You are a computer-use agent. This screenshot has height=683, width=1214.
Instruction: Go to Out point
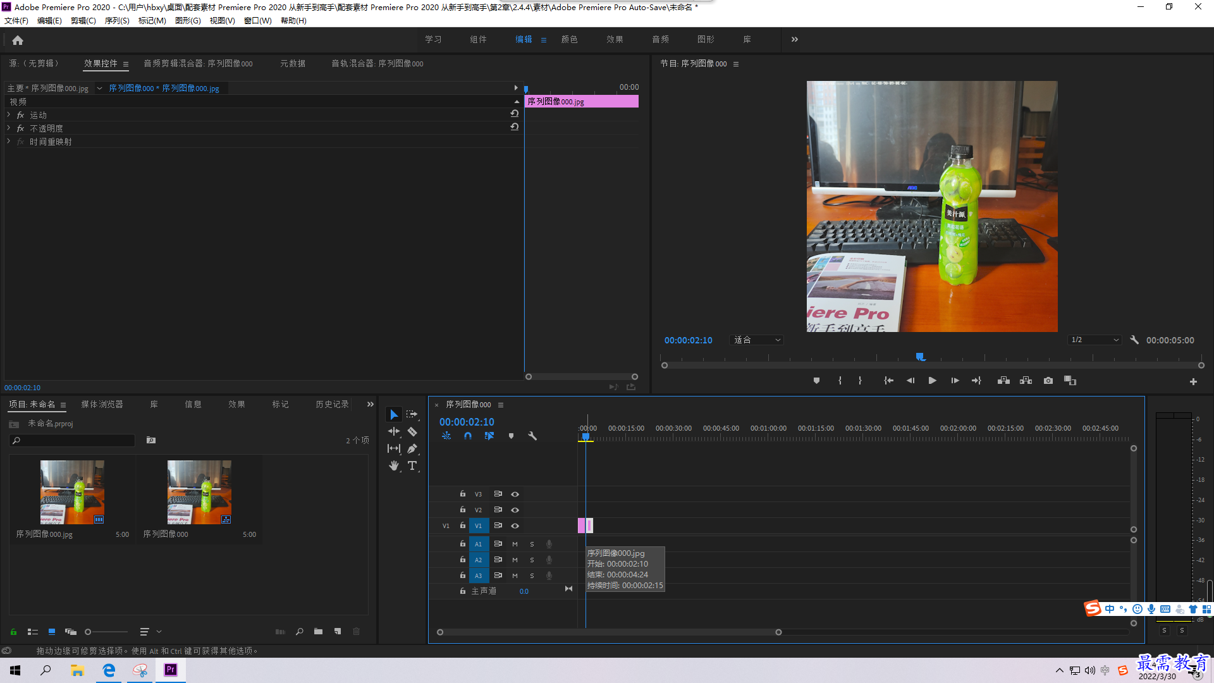(x=976, y=381)
